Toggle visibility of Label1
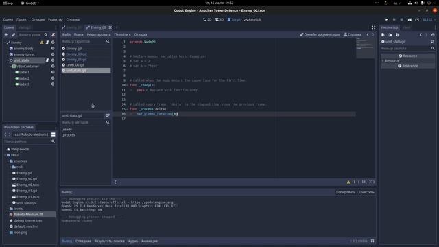The height and width of the screenshot is (247, 439). click(x=53, y=72)
